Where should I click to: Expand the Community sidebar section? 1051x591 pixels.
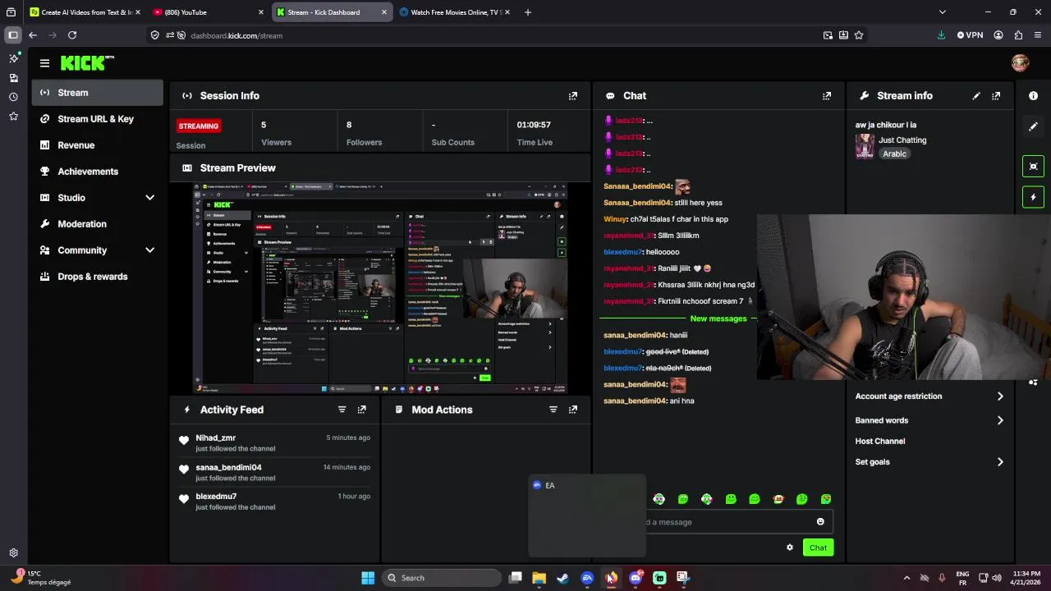point(149,250)
